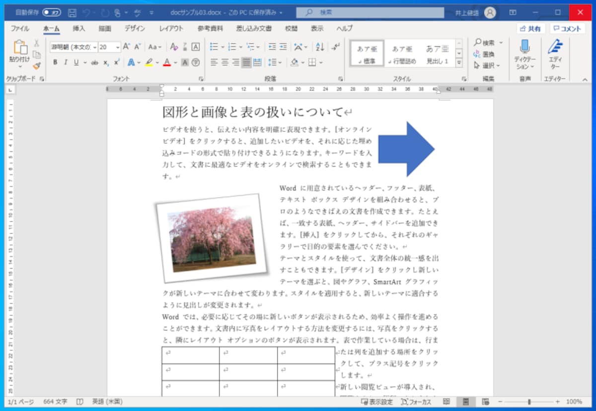The height and width of the screenshot is (411, 596).
Task: Toggle Underline U button
Action: 76,63
